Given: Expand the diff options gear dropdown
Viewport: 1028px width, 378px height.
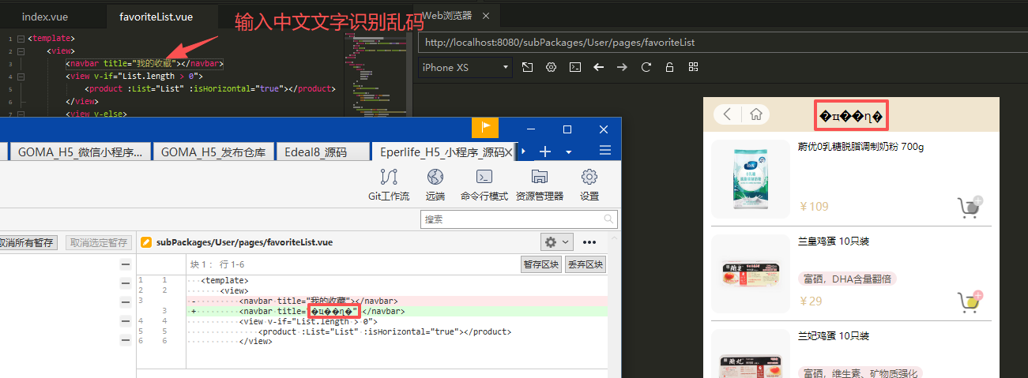Looking at the screenshot, I should (x=556, y=241).
